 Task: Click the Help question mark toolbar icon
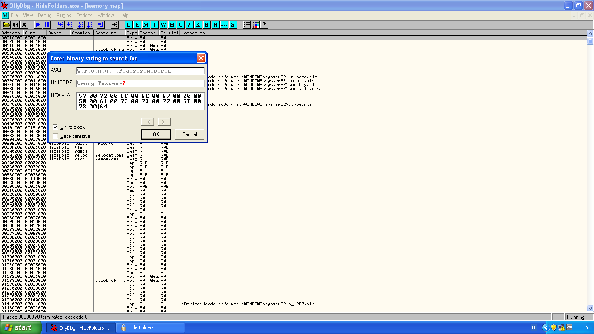coord(264,25)
